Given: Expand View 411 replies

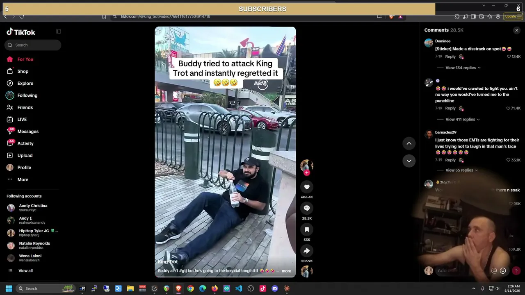Looking at the screenshot, I should click(x=463, y=119).
